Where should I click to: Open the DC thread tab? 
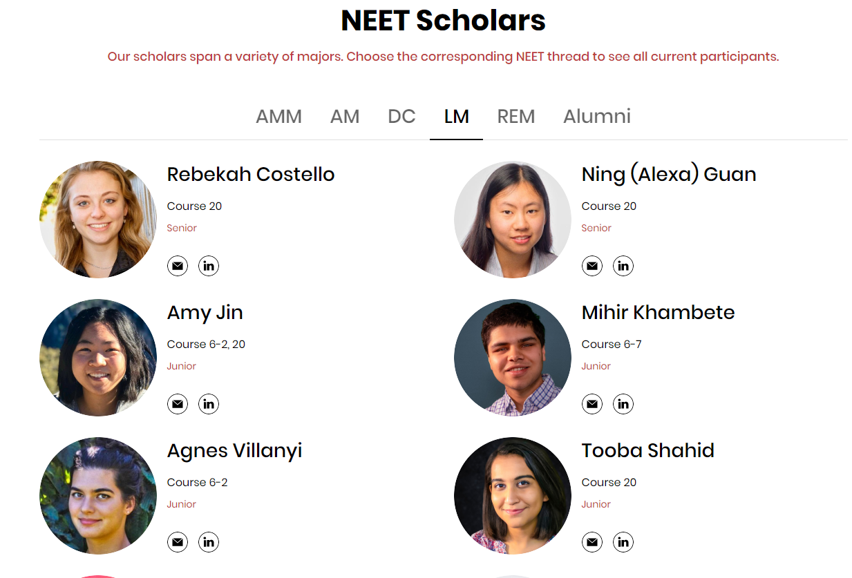(401, 116)
